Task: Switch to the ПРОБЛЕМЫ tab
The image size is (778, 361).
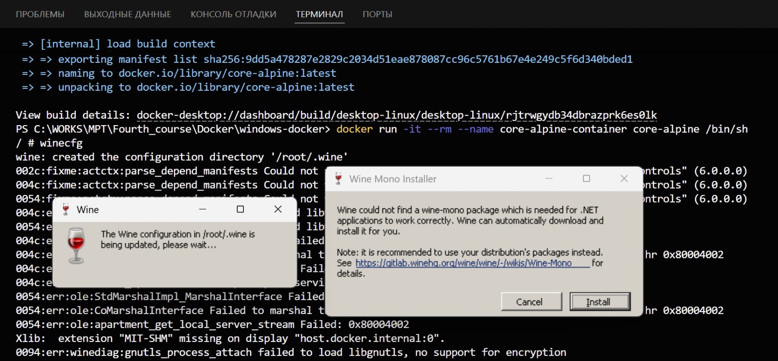Action: (x=40, y=14)
